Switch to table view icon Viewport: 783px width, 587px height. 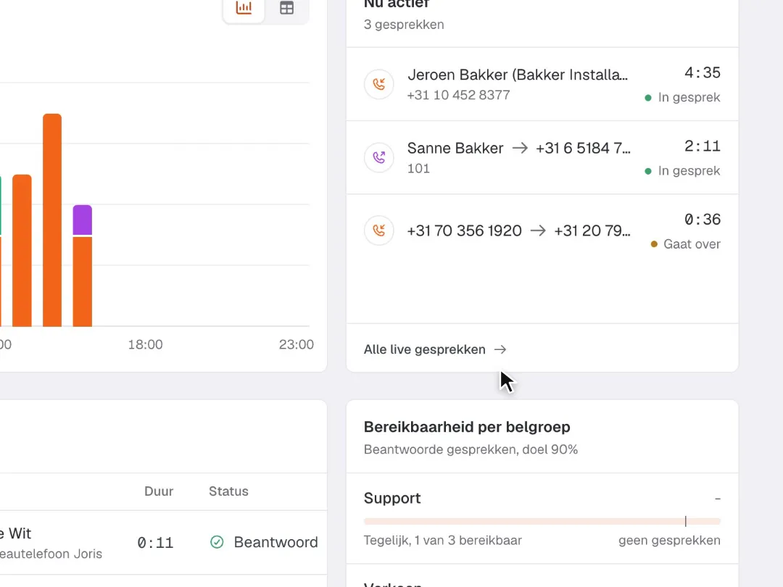(x=286, y=8)
